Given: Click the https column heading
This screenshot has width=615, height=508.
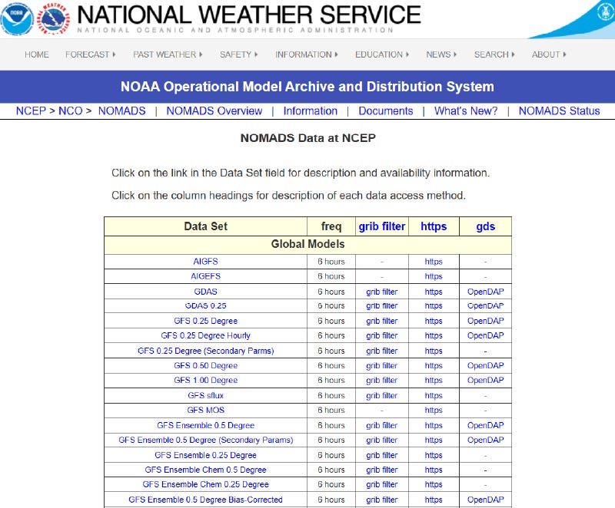Looking at the screenshot, I should (434, 226).
